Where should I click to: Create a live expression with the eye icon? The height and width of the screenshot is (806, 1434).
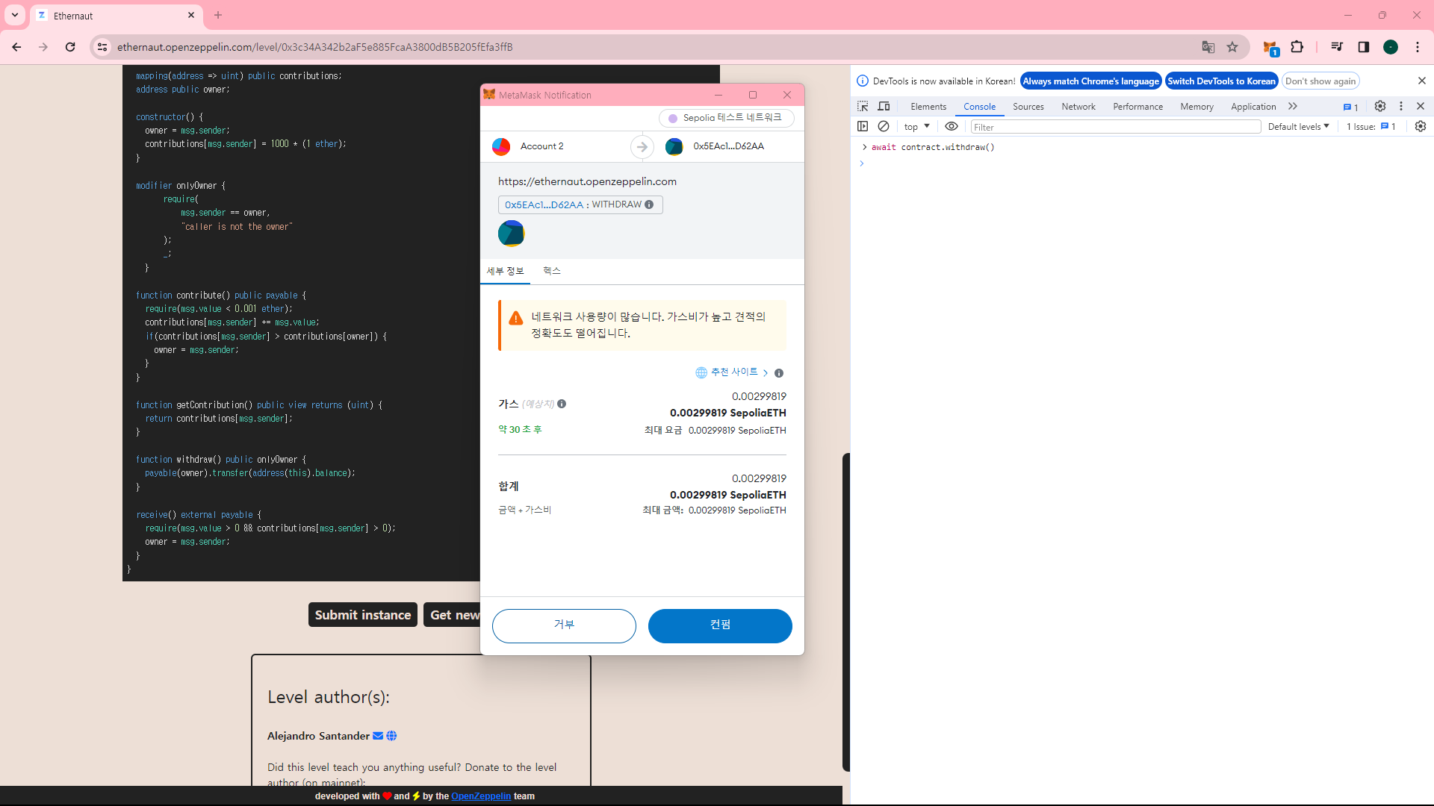click(x=952, y=126)
